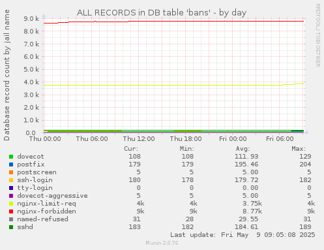
Task: Click the 'nginx-forbidden' legend label
Action: click(x=46, y=211)
